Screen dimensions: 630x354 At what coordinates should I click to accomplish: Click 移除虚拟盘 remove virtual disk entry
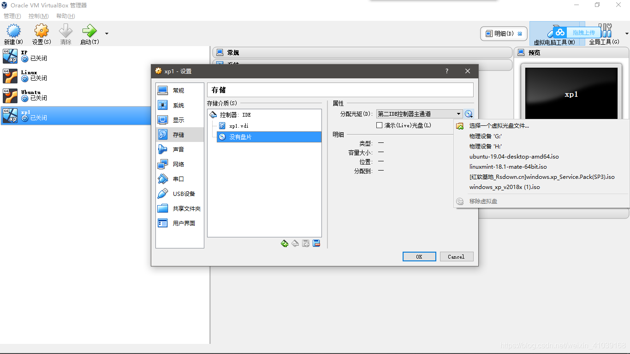541,201
